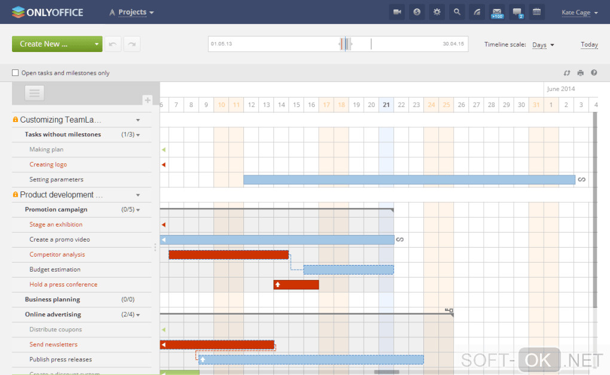Click (1/3) task count text
This screenshot has width=610, height=375.
click(x=127, y=134)
